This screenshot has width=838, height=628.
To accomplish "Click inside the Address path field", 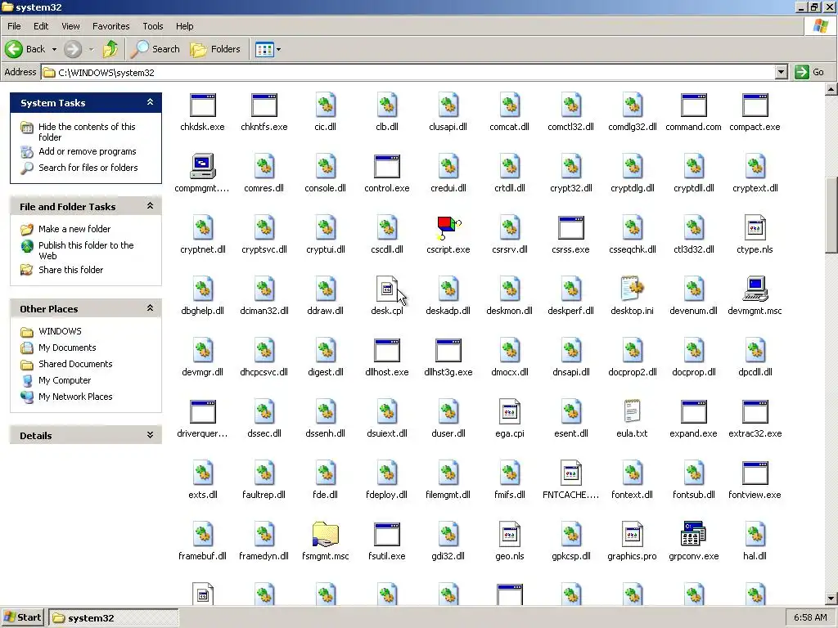I will (x=409, y=72).
